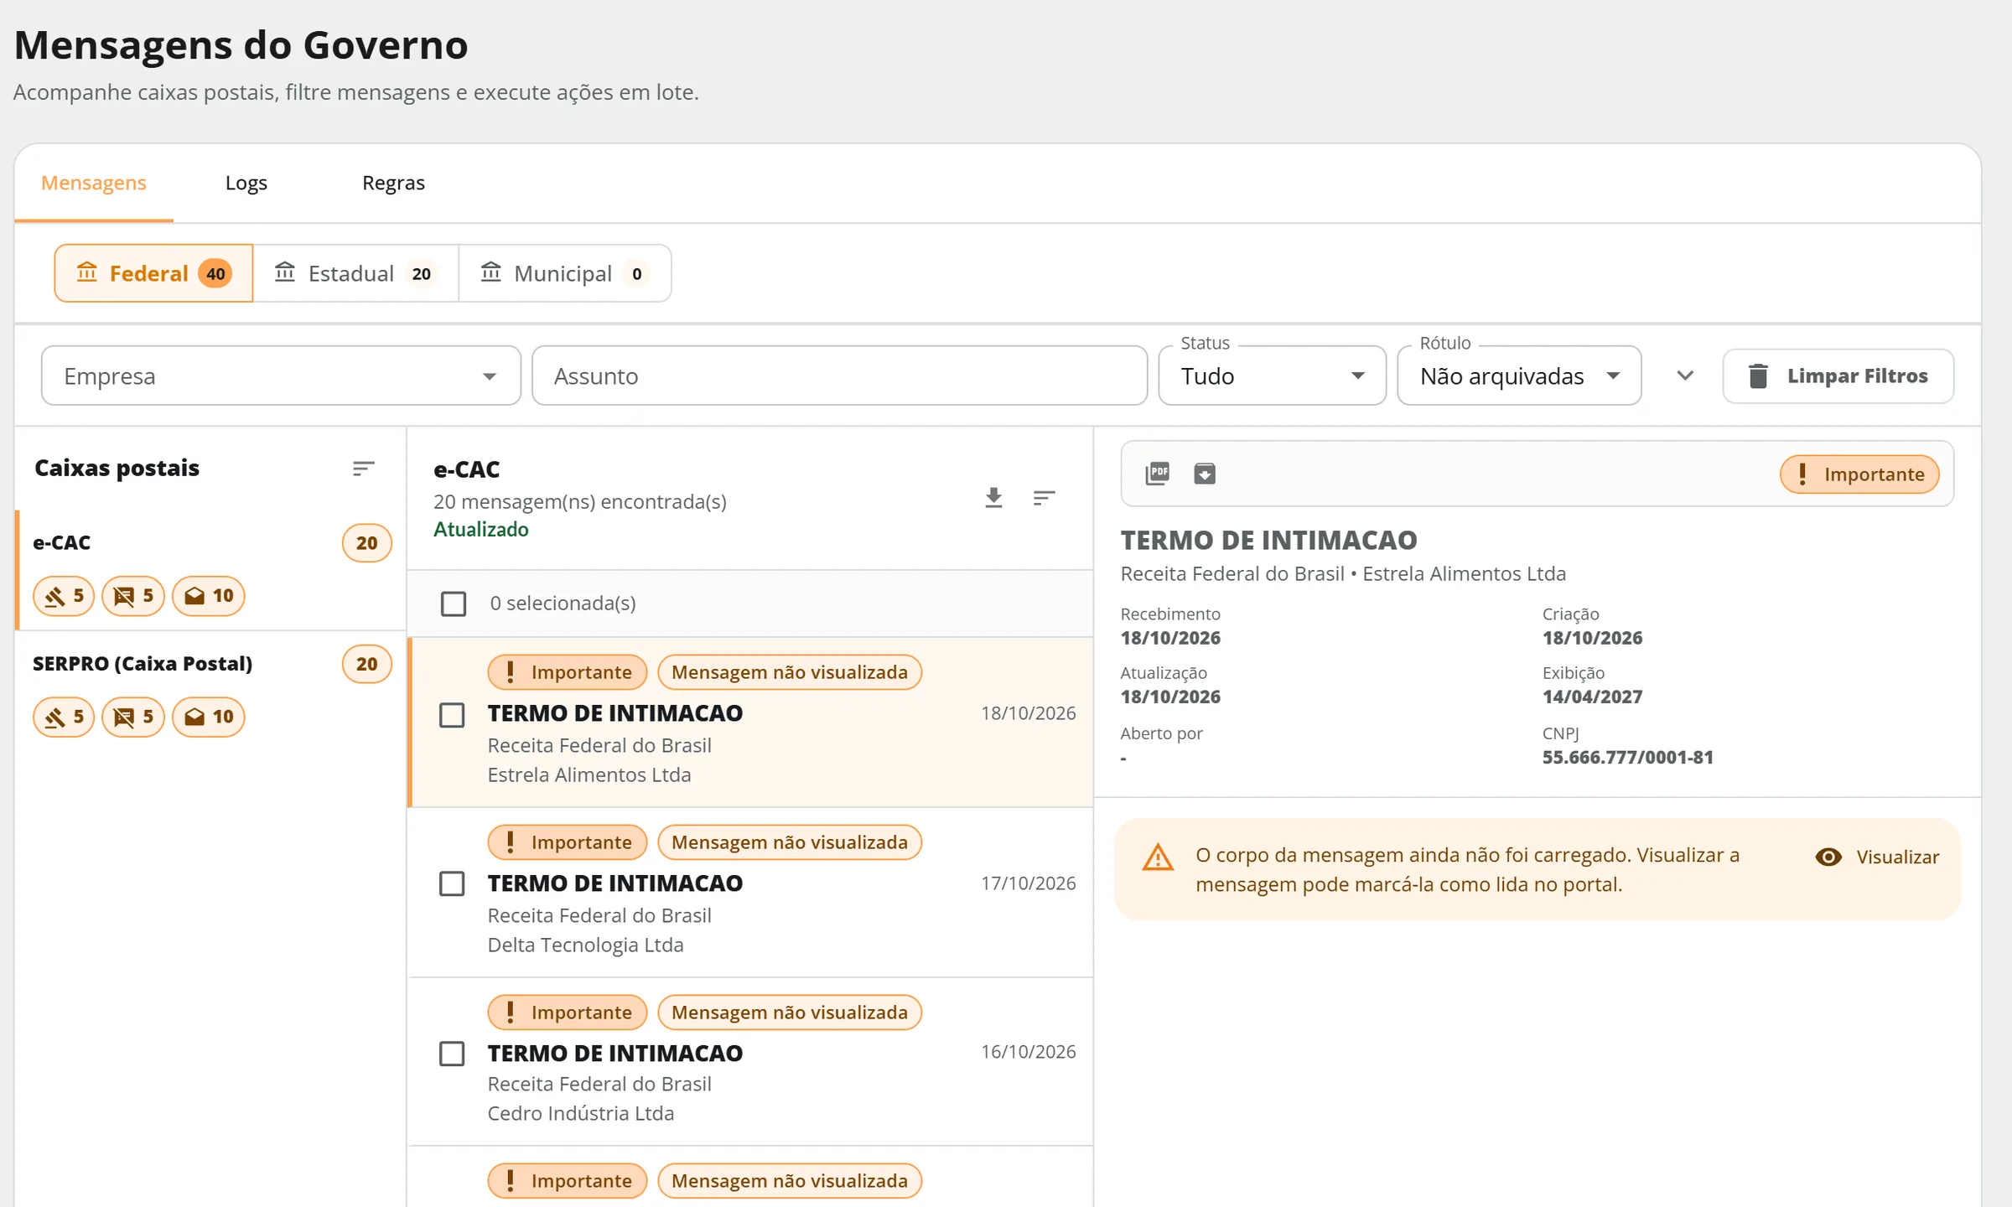Click the count badge 20 beside SERPRO
The height and width of the screenshot is (1207, 2012).
pos(366,664)
